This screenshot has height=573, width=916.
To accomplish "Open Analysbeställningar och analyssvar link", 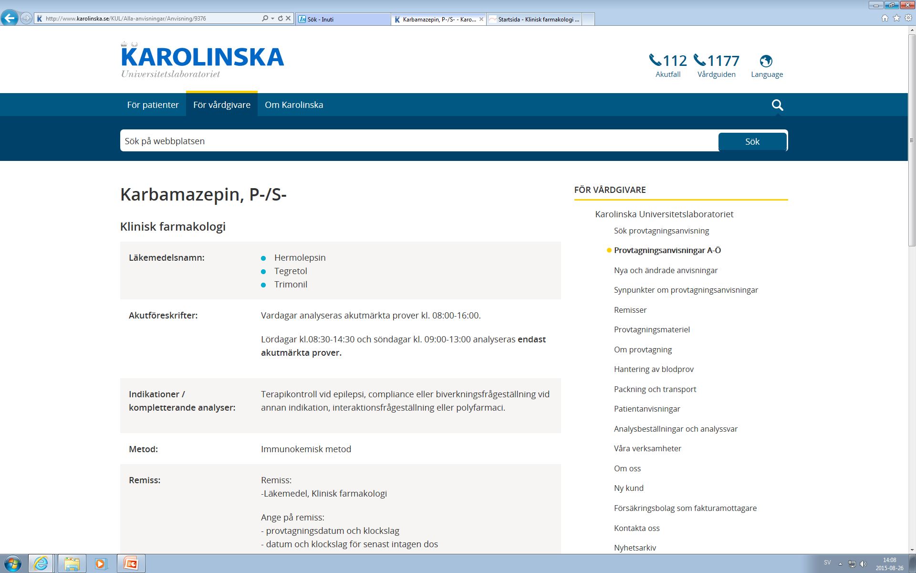I will pyautogui.click(x=676, y=429).
